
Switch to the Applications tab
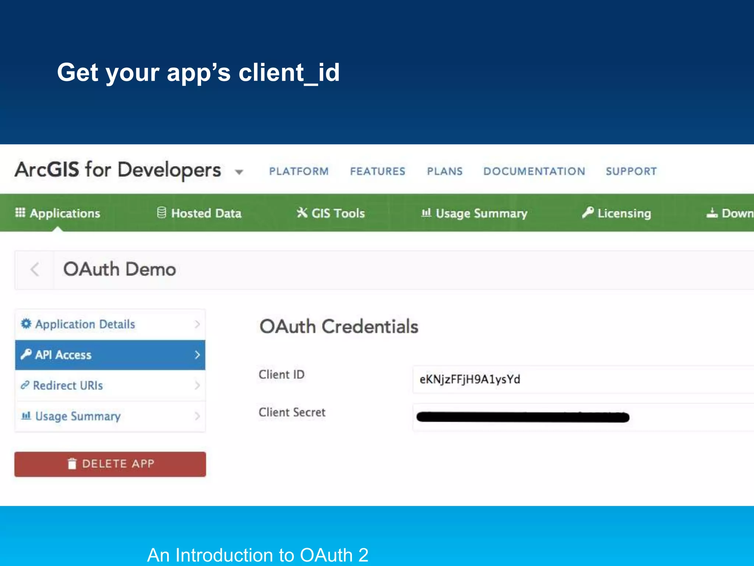coord(58,213)
